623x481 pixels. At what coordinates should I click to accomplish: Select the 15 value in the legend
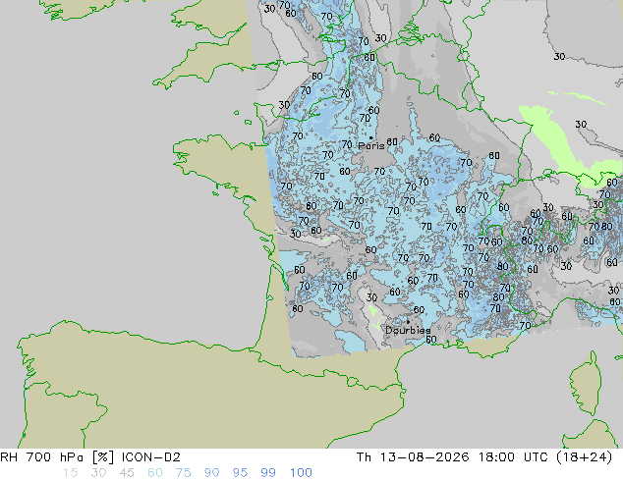coord(70,473)
